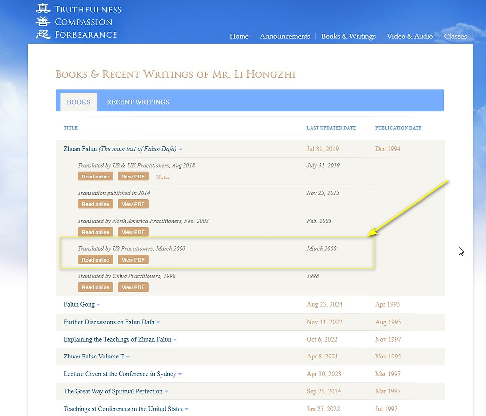Click the Nov 11, 2022 updated date
The height and width of the screenshot is (416, 486).
click(324, 322)
